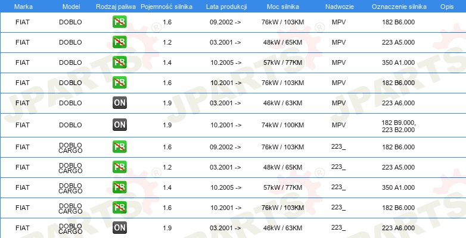Click 57kW / 77KM in the DOBLO MPV row

pos(282,62)
